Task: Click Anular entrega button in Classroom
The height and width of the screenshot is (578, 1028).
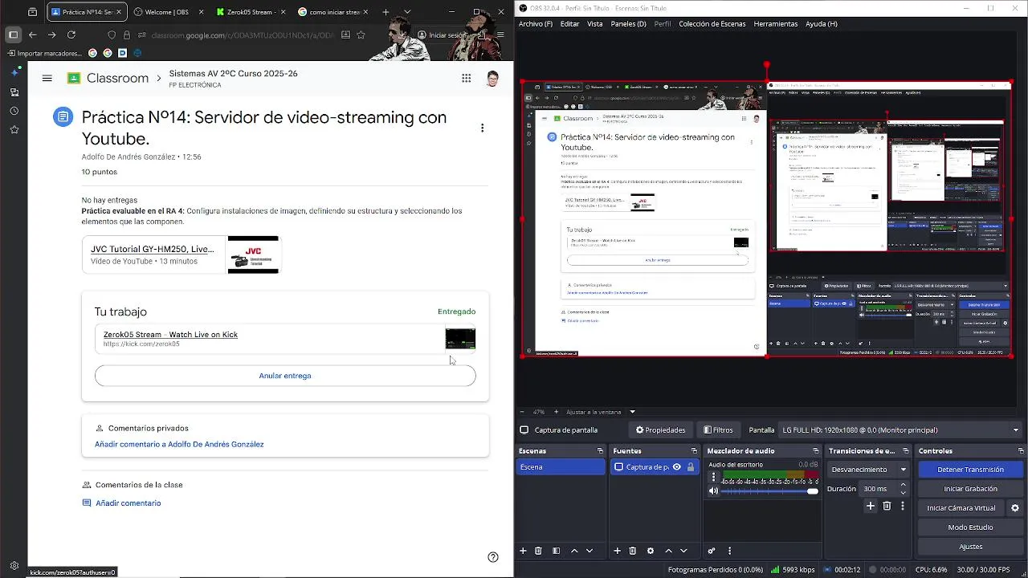Action: point(285,376)
